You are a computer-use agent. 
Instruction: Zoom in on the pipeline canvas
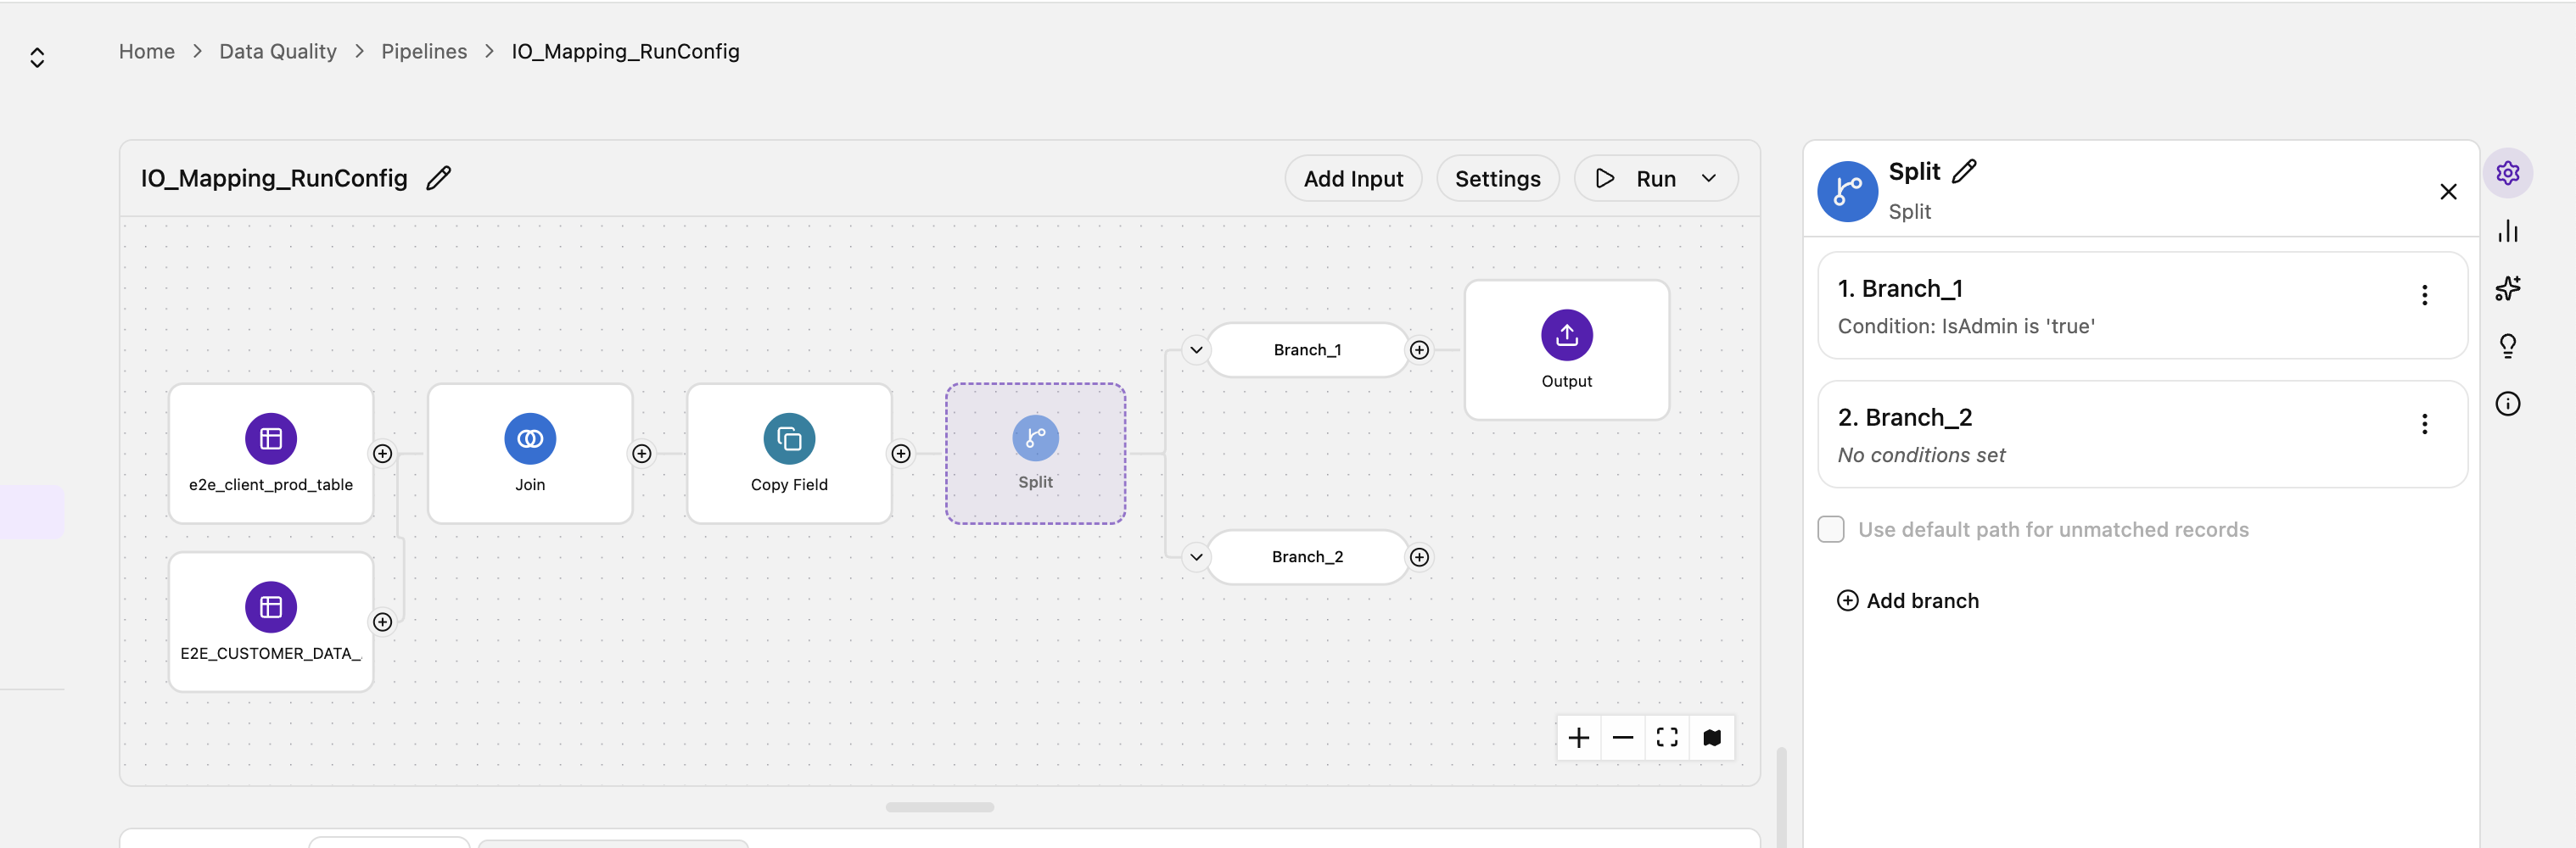tap(1578, 738)
